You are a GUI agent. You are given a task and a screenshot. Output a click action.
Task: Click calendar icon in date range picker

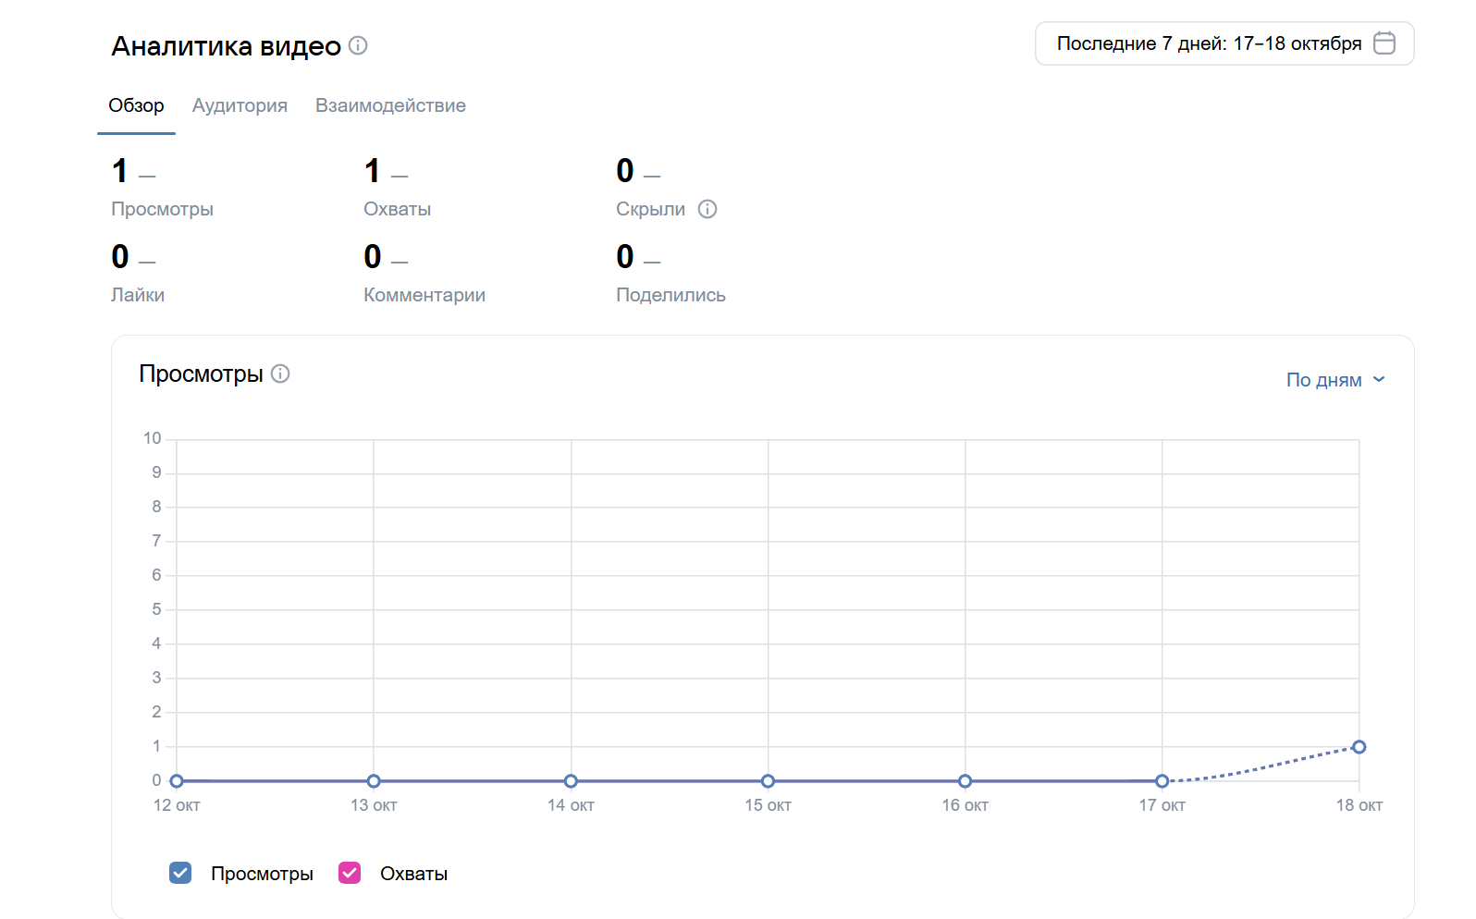[x=1384, y=43]
